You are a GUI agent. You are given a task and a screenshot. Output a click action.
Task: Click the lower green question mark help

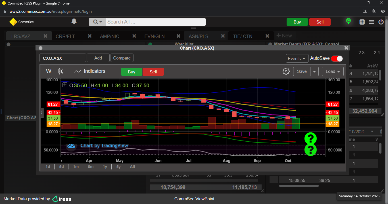(x=310, y=150)
